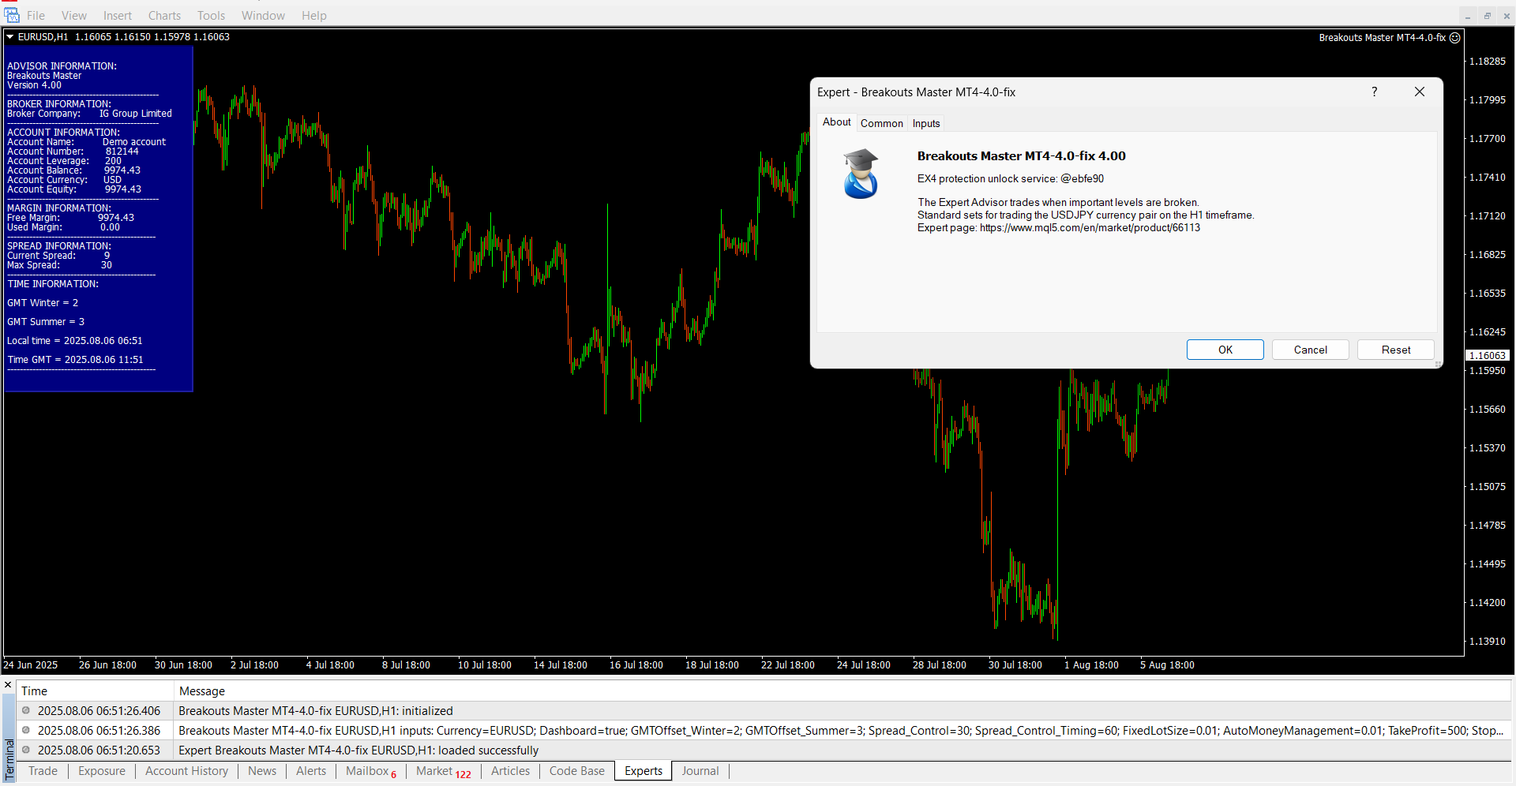Screen dimensions: 1516x786
Task: Click the smiley face expert advisor icon
Action: pyautogui.click(x=1455, y=37)
